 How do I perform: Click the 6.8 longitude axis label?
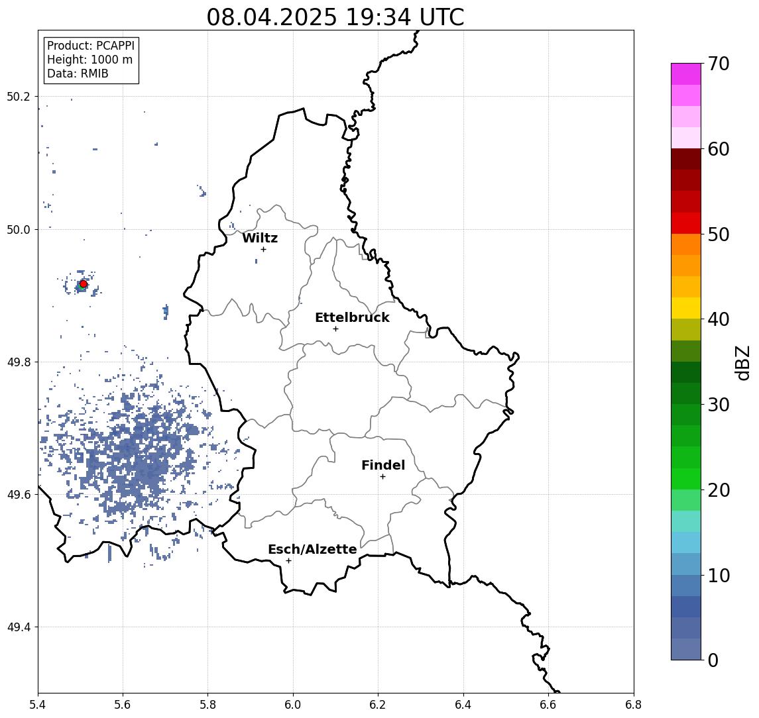[x=634, y=705]
